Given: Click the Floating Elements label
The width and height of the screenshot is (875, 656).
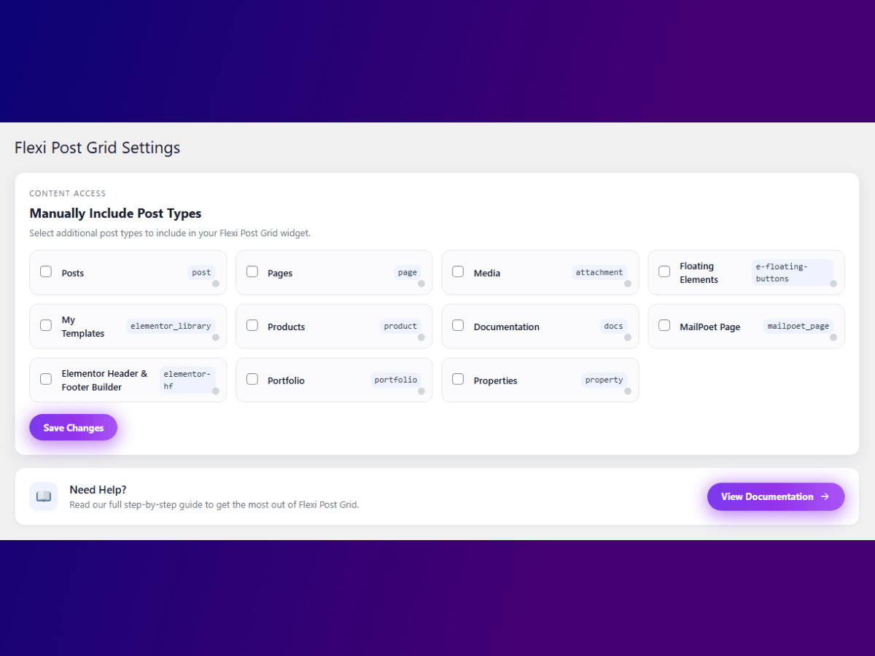Looking at the screenshot, I should [x=699, y=273].
